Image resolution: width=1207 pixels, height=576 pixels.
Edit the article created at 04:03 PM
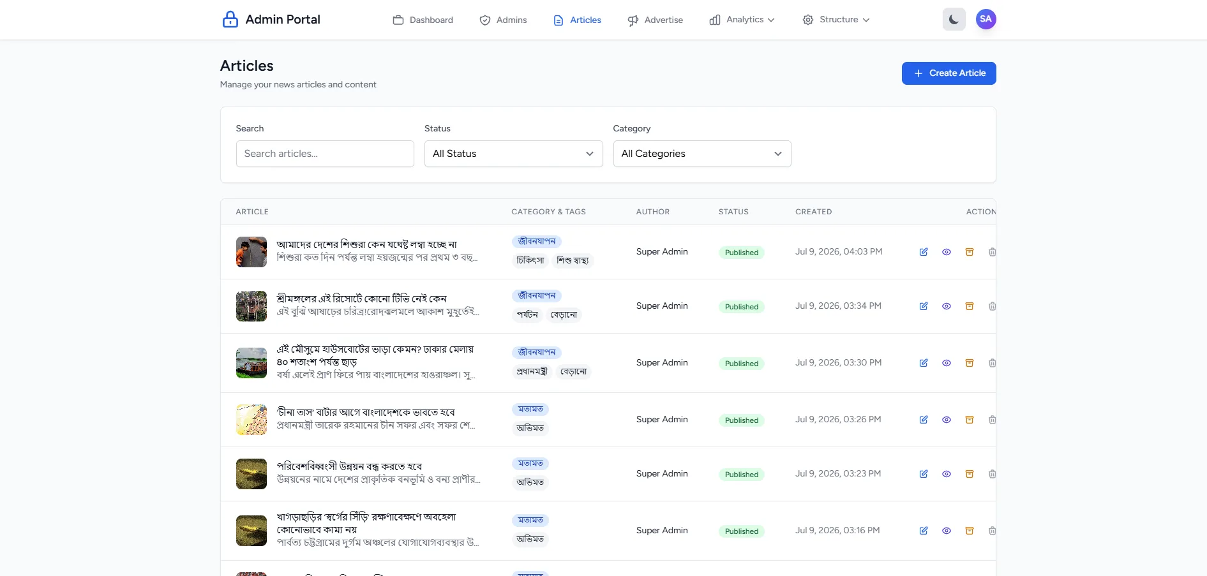pyautogui.click(x=924, y=252)
